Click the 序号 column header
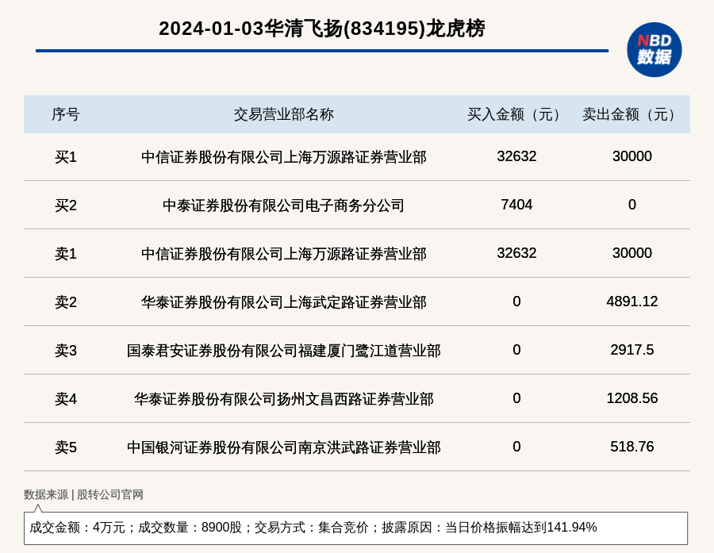The image size is (714, 553). pyautogui.click(x=66, y=114)
